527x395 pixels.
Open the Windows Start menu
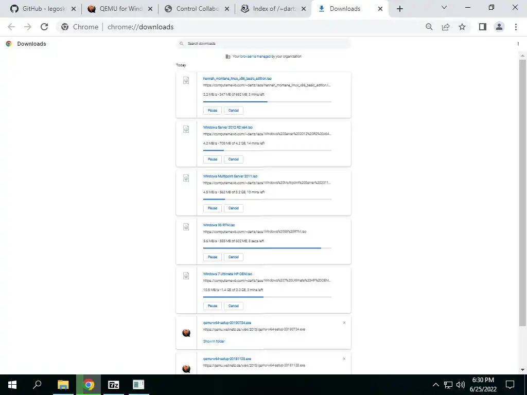[x=12, y=385]
